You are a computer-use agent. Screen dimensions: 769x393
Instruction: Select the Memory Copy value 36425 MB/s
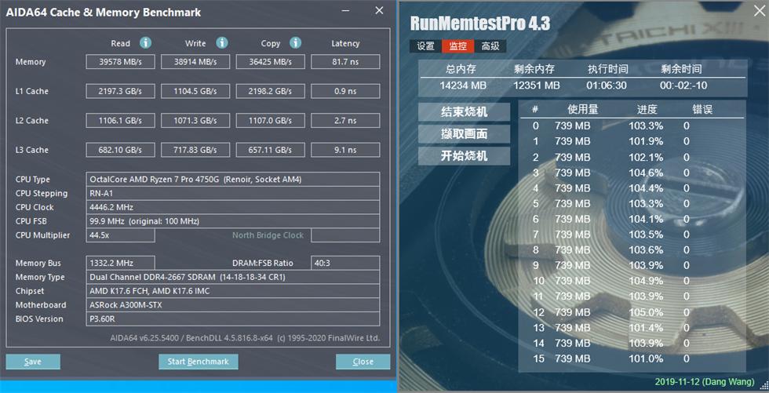[x=270, y=62]
